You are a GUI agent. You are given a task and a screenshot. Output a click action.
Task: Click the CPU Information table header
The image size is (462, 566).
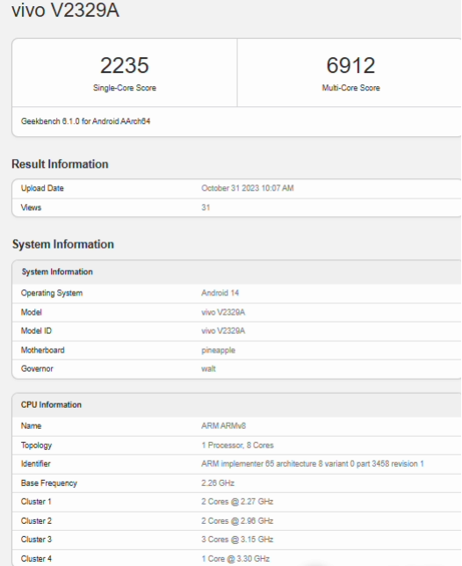51,404
